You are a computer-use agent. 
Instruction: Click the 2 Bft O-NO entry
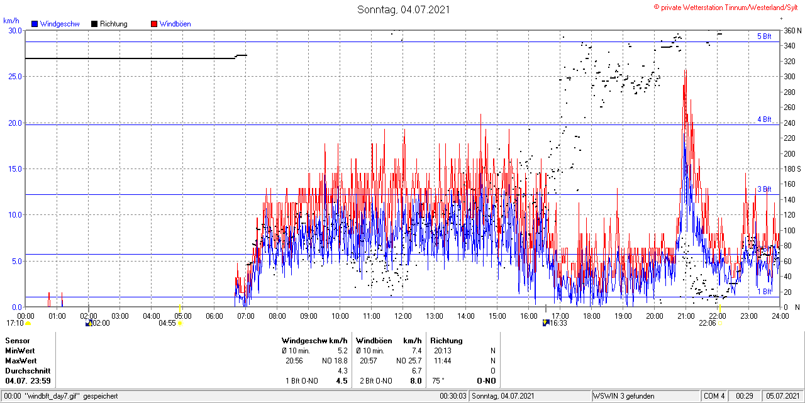click(x=377, y=381)
